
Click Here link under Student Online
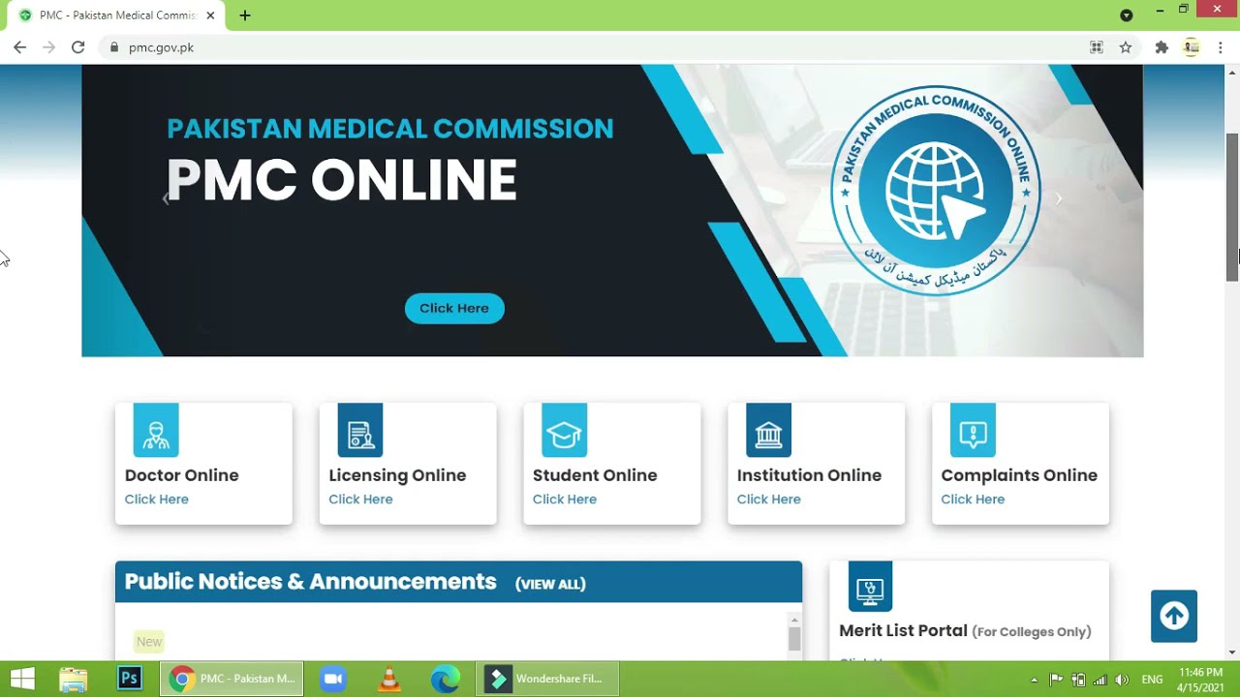[565, 500]
